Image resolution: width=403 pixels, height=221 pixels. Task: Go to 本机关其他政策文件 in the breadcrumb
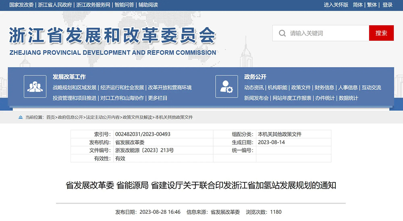(x=174, y=117)
